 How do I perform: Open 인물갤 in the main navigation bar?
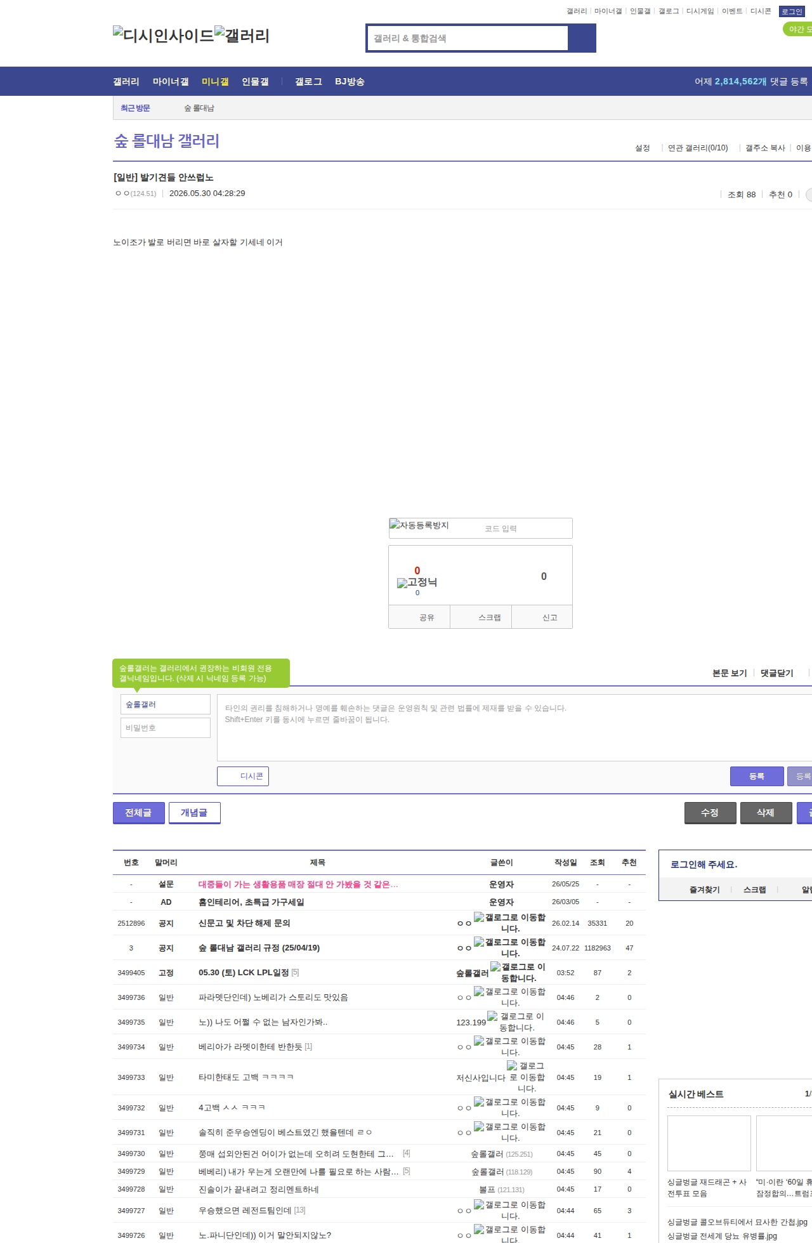[x=255, y=81]
